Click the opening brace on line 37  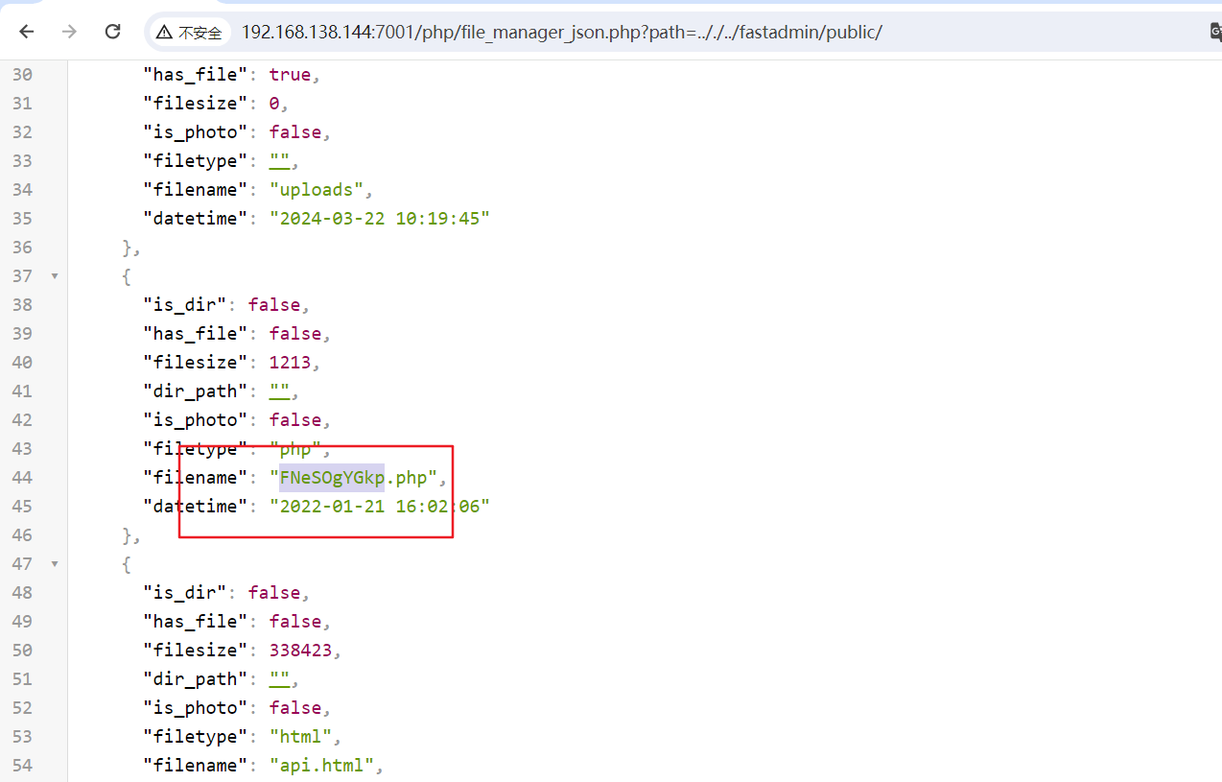tap(128, 275)
